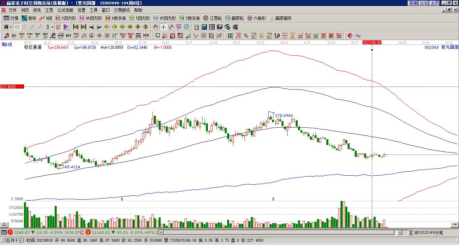Click the blue infinity symbol icon
This screenshot has width=459, height=245.
tap(358, 36)
